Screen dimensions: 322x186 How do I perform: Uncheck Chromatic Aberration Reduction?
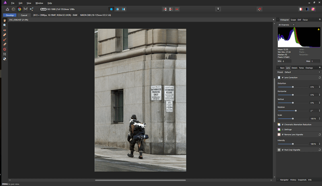tap(283, 125)
